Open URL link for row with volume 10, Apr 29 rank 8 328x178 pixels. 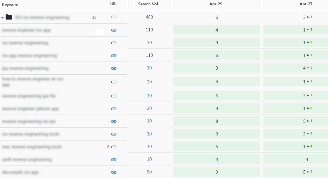pos(114,121)
